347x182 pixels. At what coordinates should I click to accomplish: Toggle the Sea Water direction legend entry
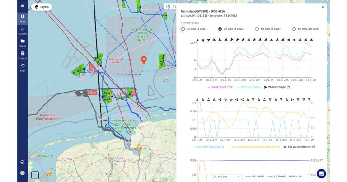pos(299,147)
